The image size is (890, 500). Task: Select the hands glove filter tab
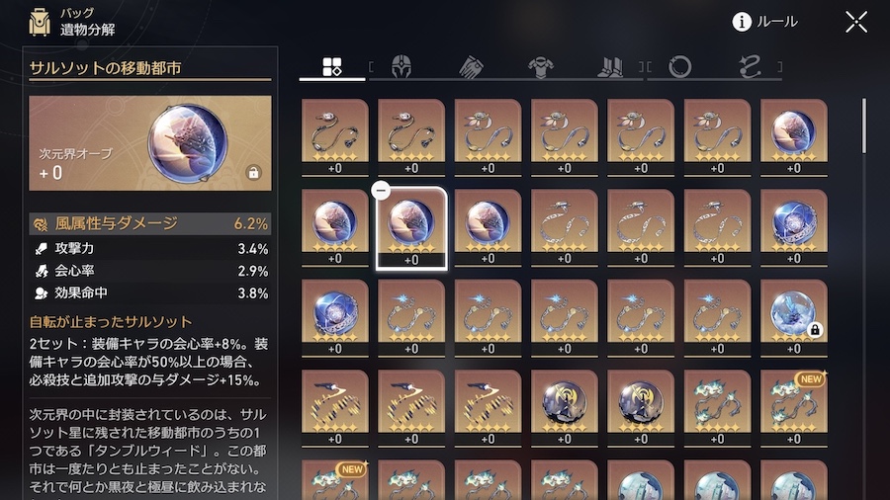tap(471, 67)
